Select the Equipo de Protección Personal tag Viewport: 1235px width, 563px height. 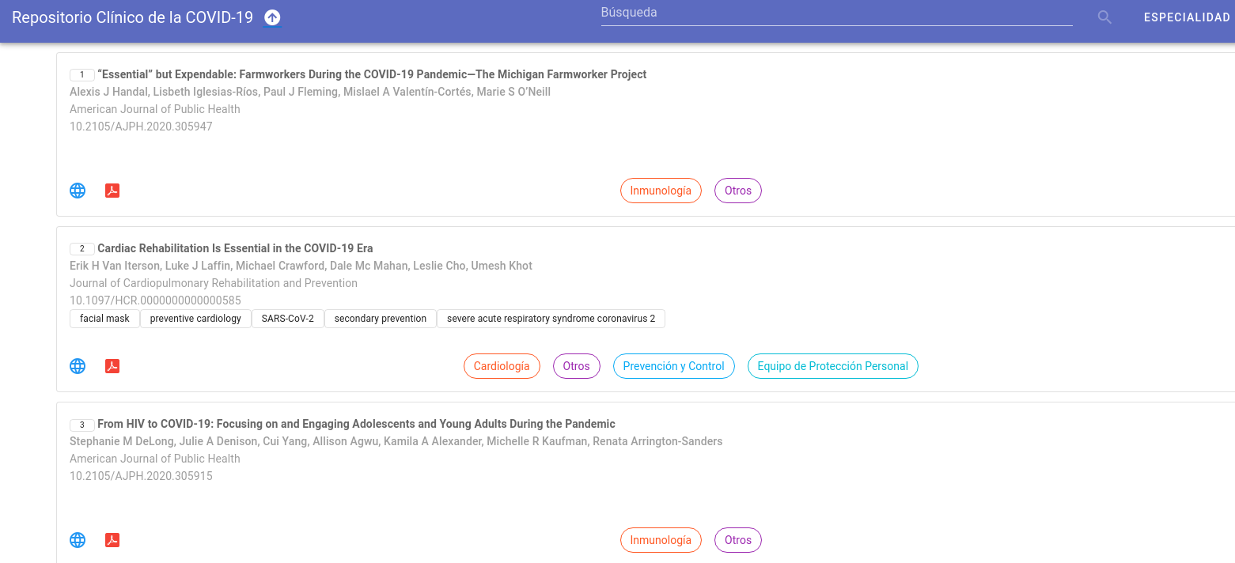point(832,366)
